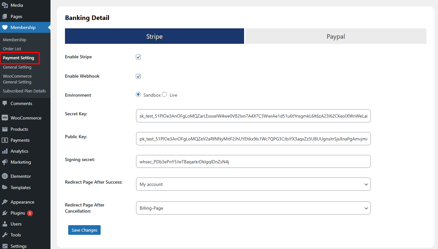Open WooCommerce via its sidebar icon
This screenshot has height=249, width=438.
[x=5, y=118]
